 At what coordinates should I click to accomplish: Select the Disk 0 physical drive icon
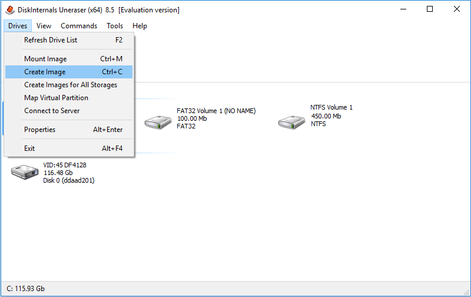[25, 172]
